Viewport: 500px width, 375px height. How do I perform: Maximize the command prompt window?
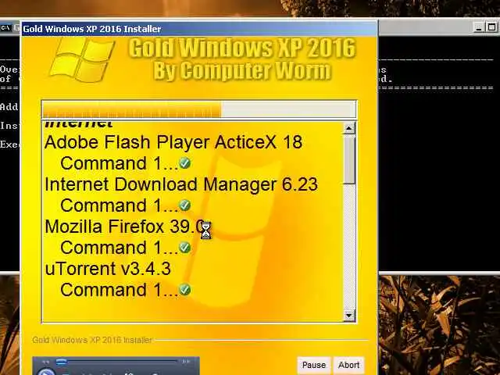coord(491,27)
